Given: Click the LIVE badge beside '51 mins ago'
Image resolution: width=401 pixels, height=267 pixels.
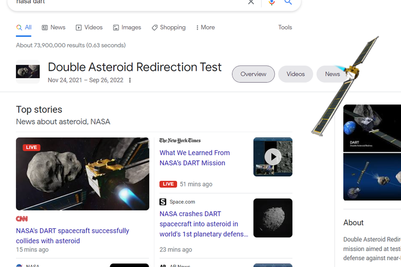Looking at the screenshot, I should [169, 184].
